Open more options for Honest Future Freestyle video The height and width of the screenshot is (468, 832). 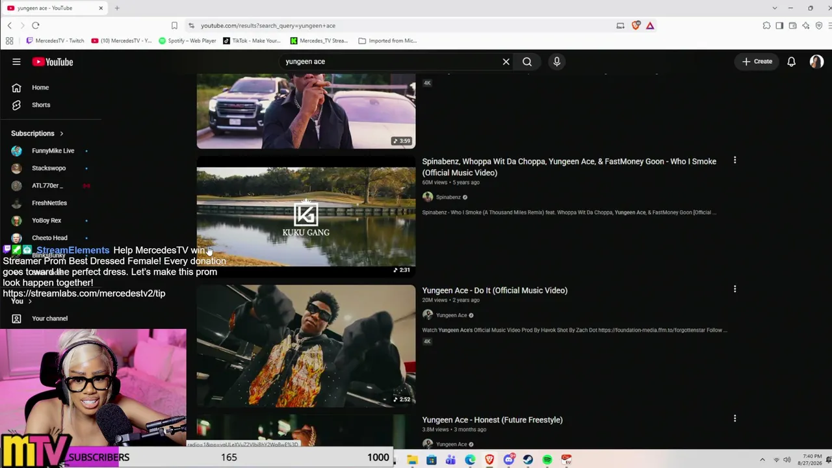[x=734, y=419]
